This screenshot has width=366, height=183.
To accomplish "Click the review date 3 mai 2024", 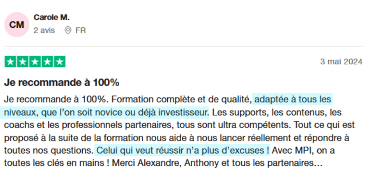I will [x=341, y=62].
